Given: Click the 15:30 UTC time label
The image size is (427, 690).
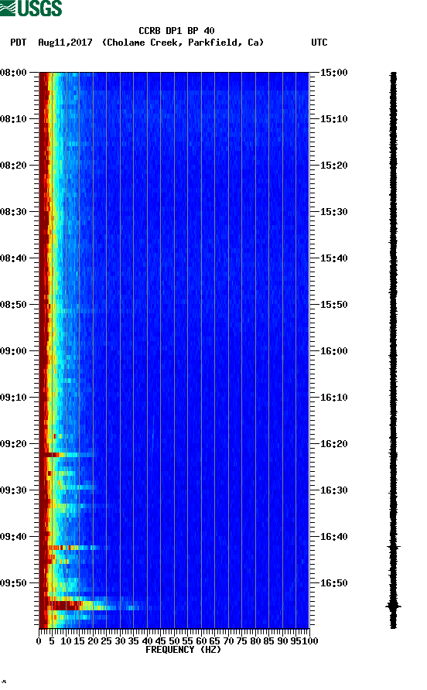Looking at the screenshot, I should [333, 212].
